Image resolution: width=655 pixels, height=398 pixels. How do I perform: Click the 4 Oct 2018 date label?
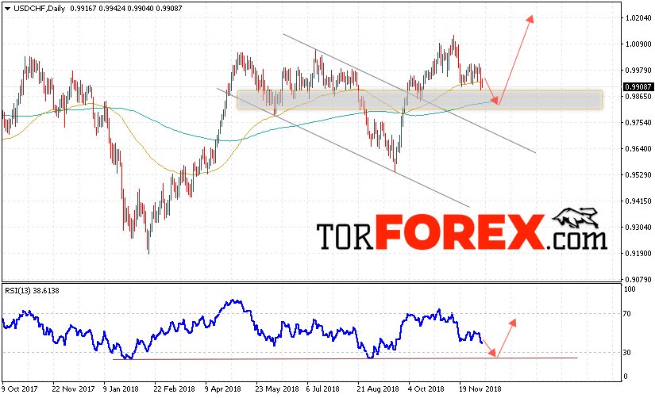click(x=426, y=388)
